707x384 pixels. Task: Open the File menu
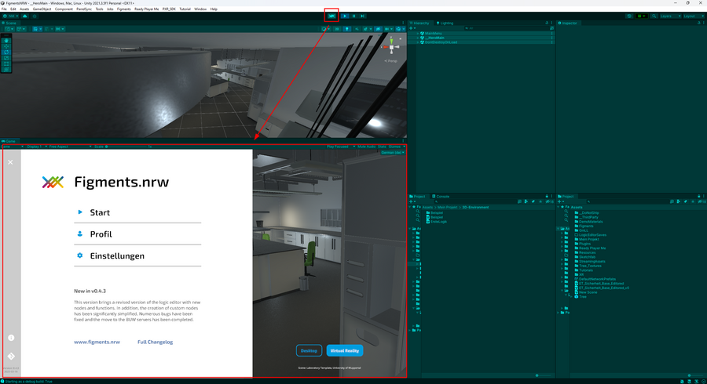[x=4, y=9]
